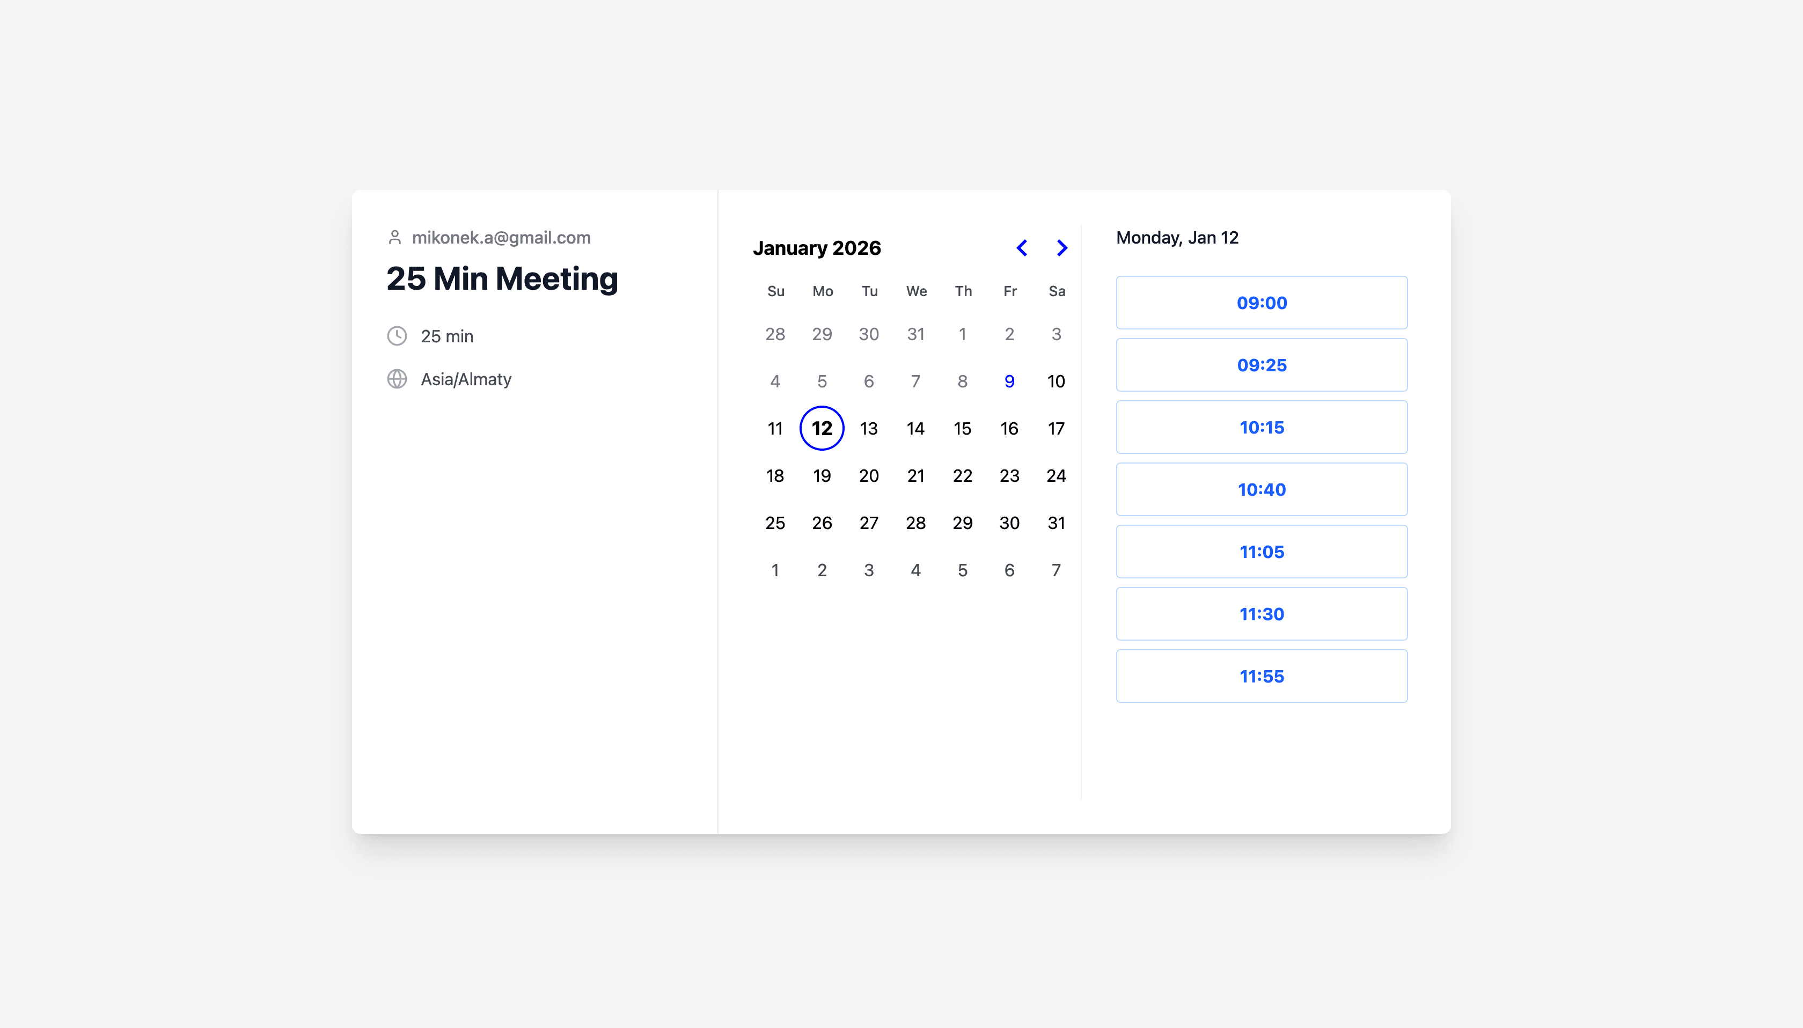This screenshot has width=1803, height=1028.
Task: Advance to next month with right chevron
Action: [x=1061, y=248]
